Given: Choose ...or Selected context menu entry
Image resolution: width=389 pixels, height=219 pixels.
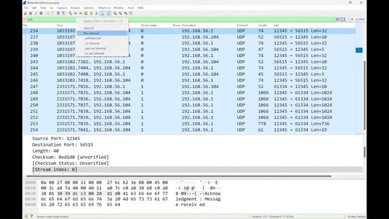Looking at the screenshot, I should coord(103,43).
